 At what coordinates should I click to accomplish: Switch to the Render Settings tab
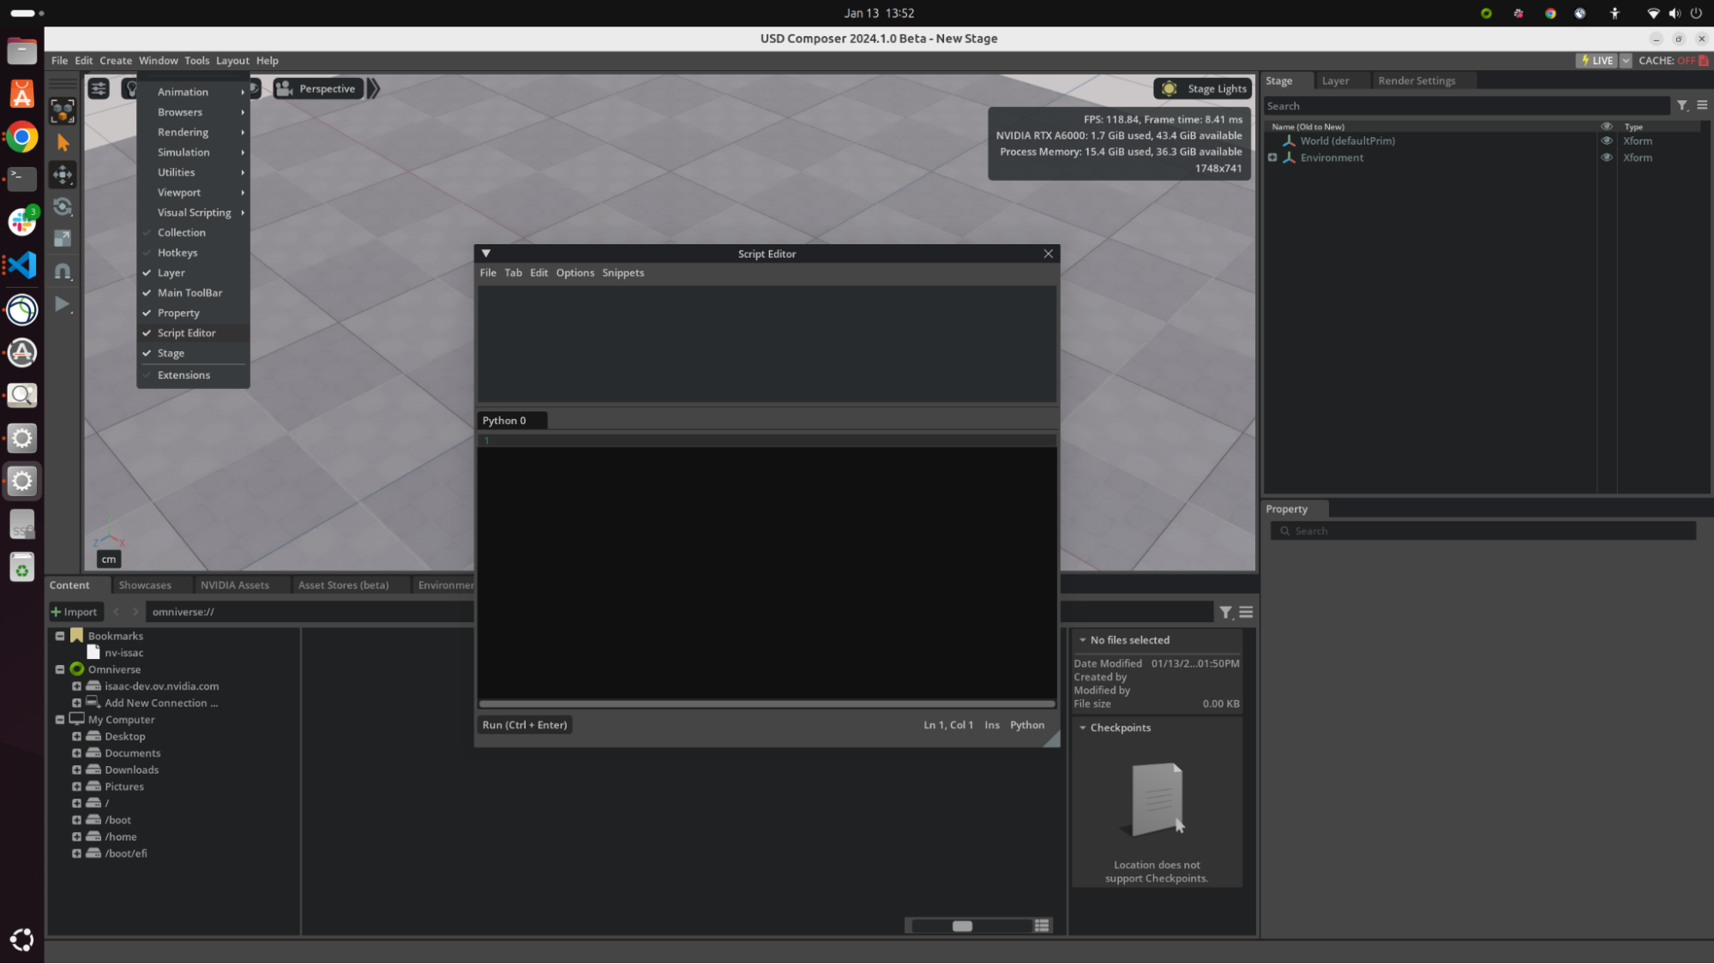point(1416,80)
